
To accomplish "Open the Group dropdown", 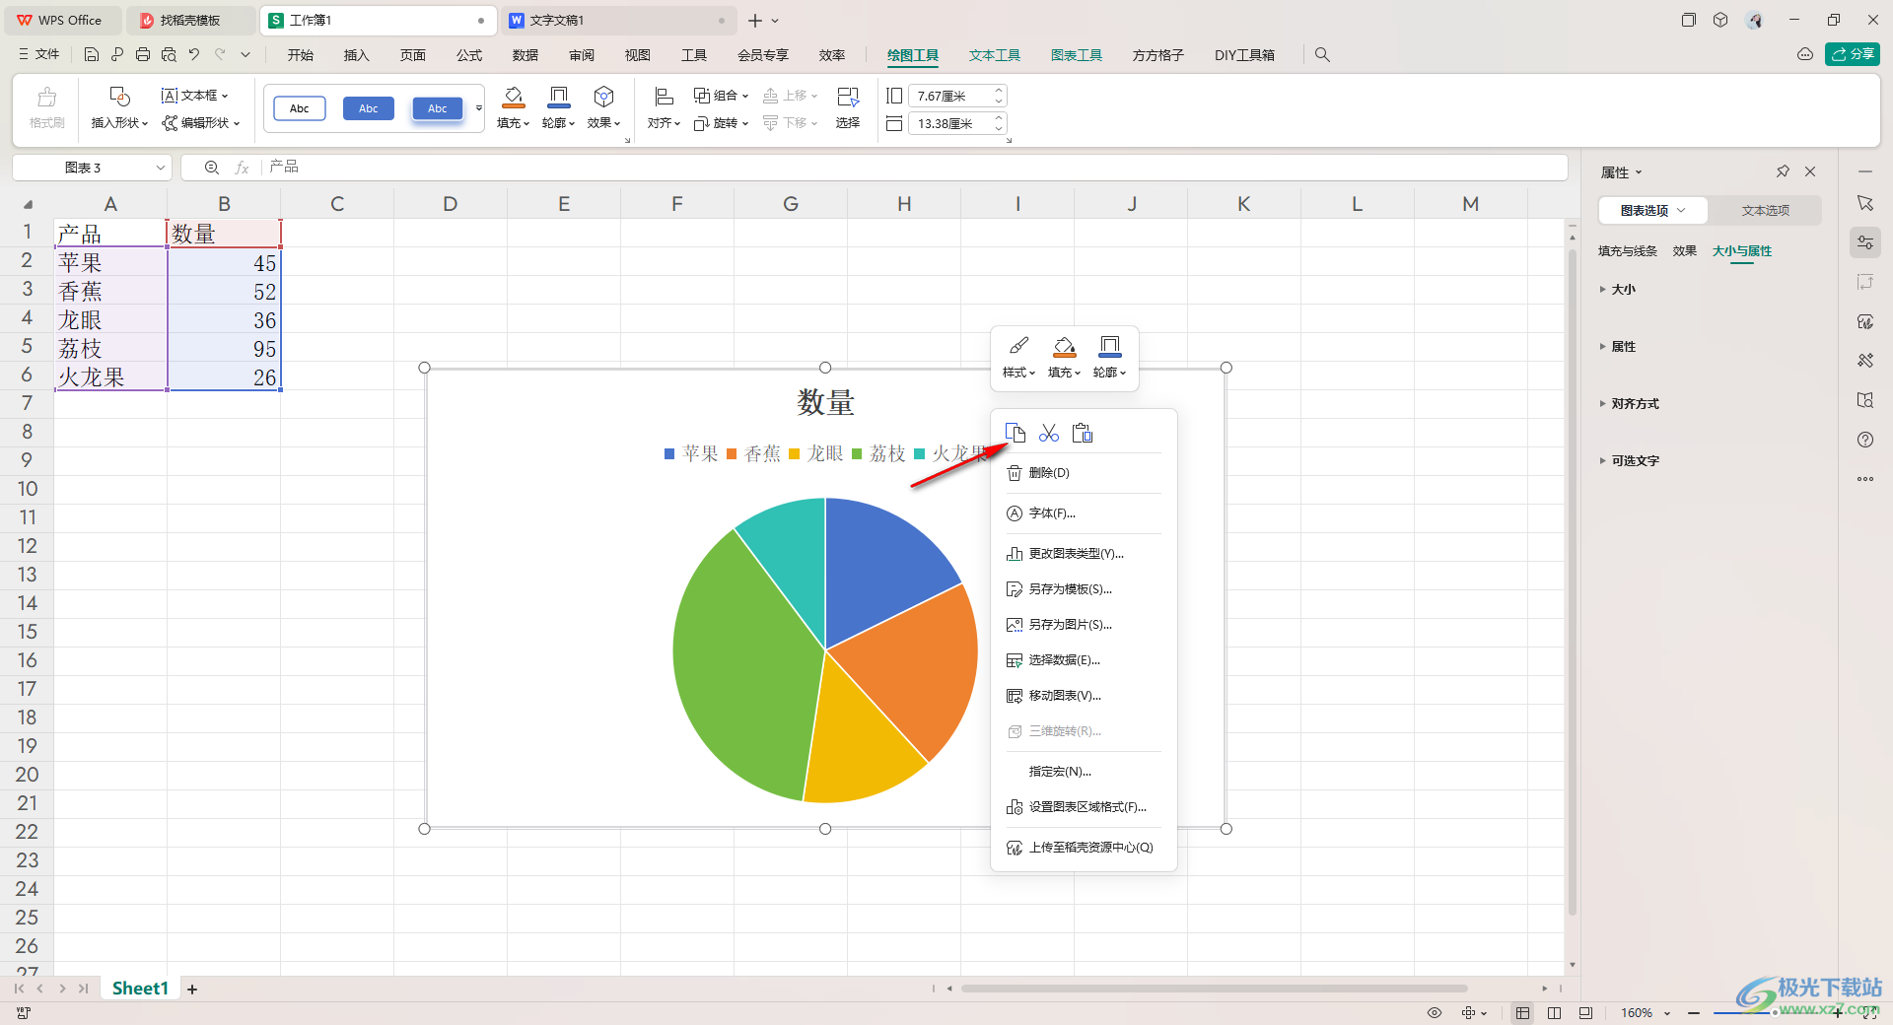I will click(722, 96).
